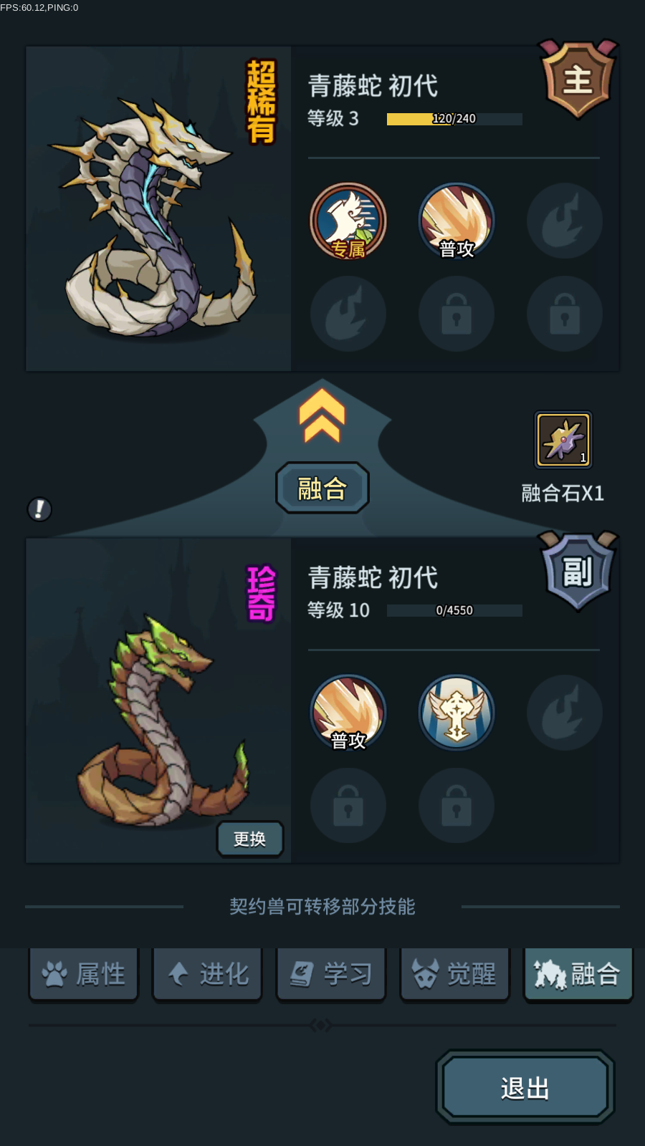The height and width of the screenshot is (1146, 645).
Task: Open the 属性 attributes tab
Action: [x=84, y=974]
